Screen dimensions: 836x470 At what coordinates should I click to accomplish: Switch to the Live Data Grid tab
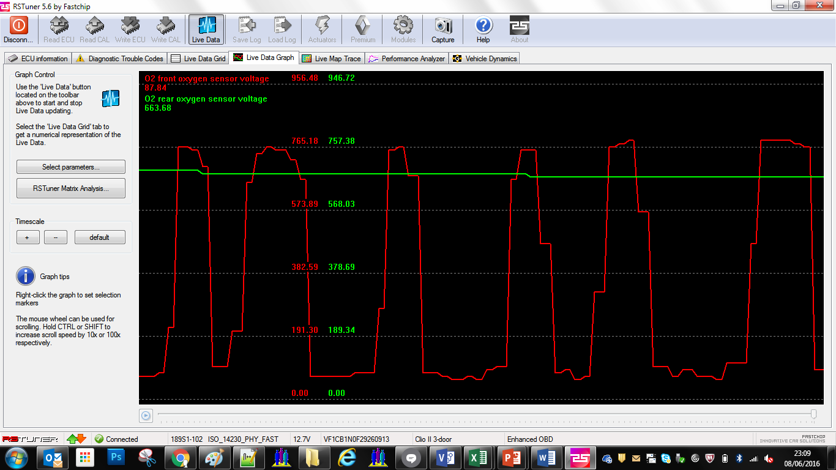[198, 59]
